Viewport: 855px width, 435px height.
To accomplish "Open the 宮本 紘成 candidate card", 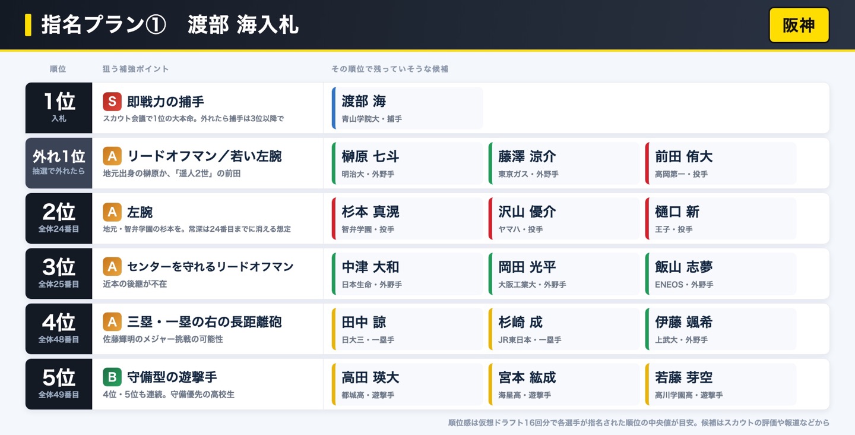I will (564, 384).
